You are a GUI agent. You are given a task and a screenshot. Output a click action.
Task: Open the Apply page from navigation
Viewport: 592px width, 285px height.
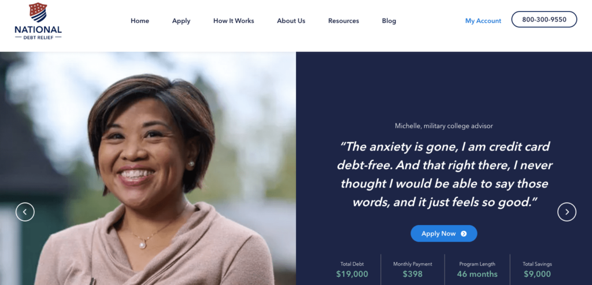(x=181, y=21)
